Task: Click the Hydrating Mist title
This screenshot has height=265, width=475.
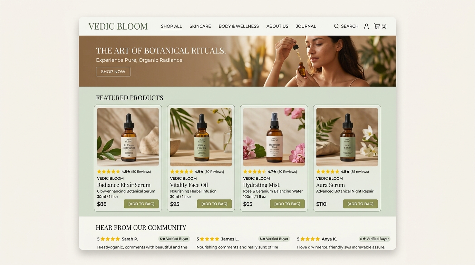Action: [261, 185]
